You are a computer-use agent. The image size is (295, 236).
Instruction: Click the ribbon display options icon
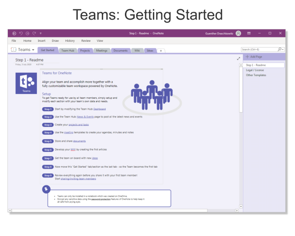tap(249, 33)
